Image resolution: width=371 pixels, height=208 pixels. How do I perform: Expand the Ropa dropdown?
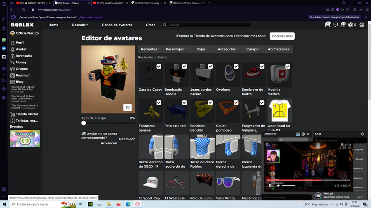(x=202, y=49)
